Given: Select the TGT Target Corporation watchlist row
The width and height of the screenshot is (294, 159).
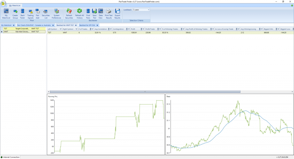Looking at the screenshot, I should (23, 29).
